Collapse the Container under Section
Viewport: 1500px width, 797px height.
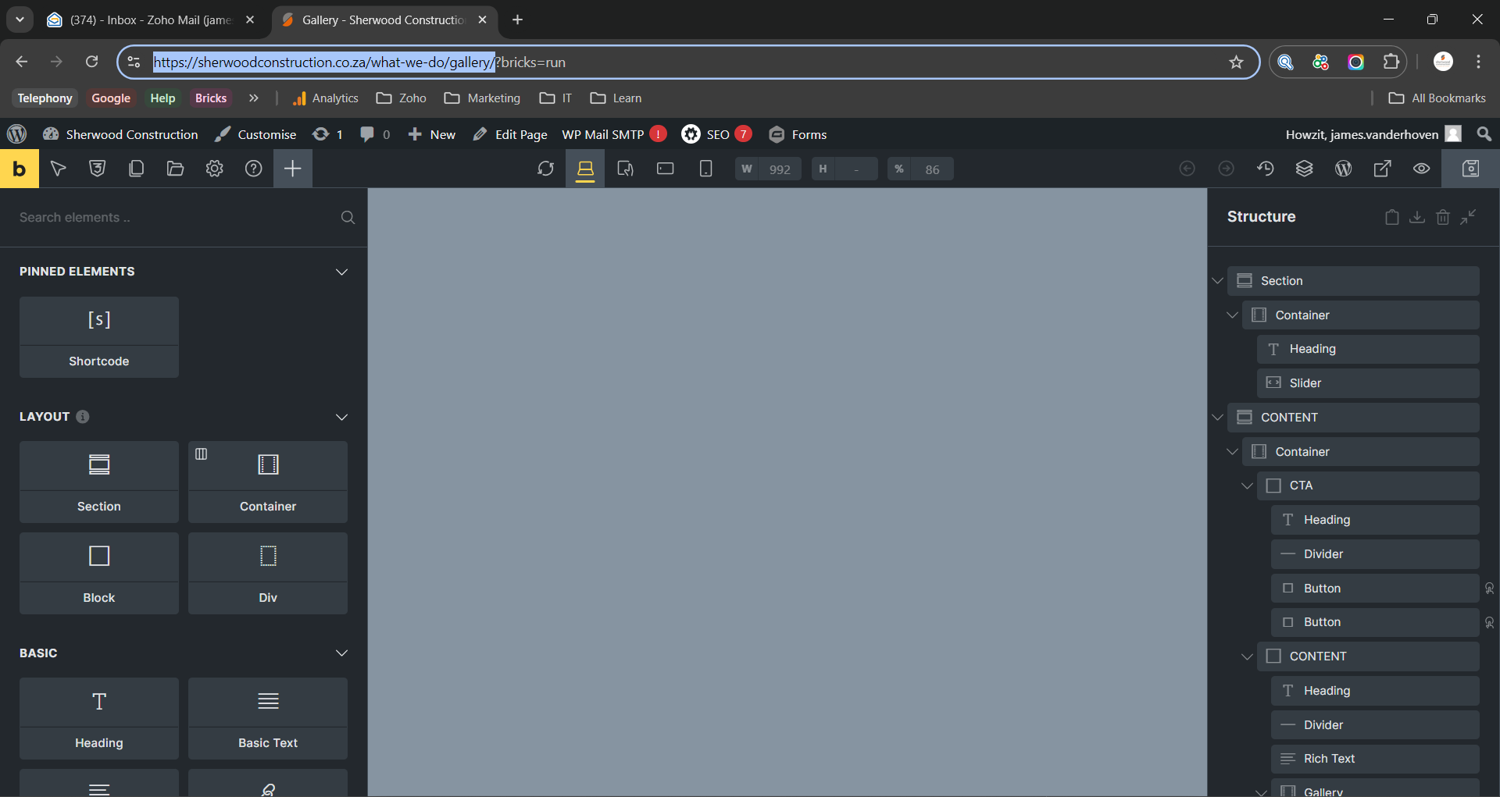pos(1232,315)
